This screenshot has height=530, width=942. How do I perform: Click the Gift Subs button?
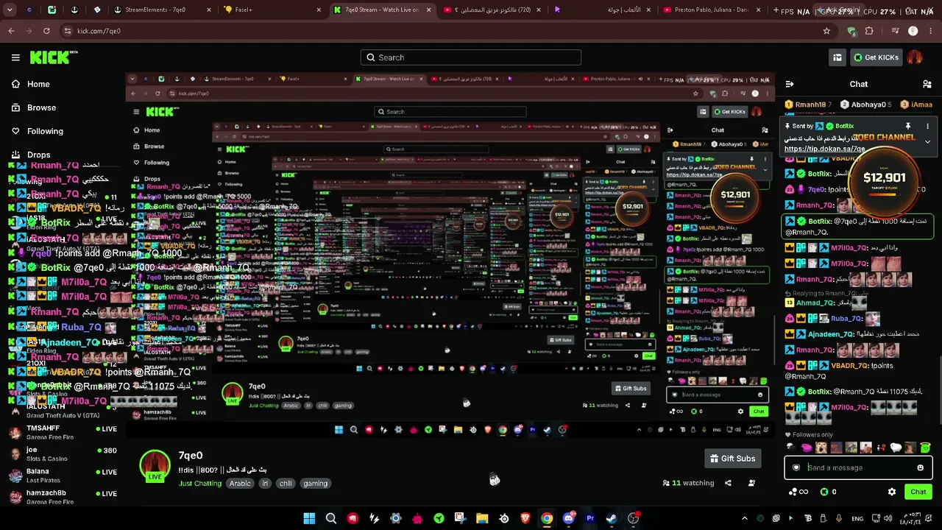coord(732,459)
